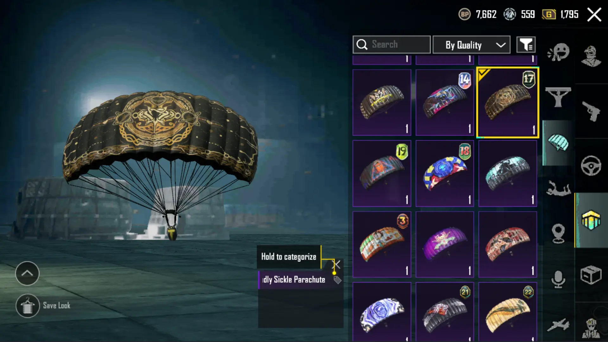The width and height of the screenshot is (608, 342).
Task: Open the microphone voice pack category
Action: pyautogui.click(x=558, y=279)
